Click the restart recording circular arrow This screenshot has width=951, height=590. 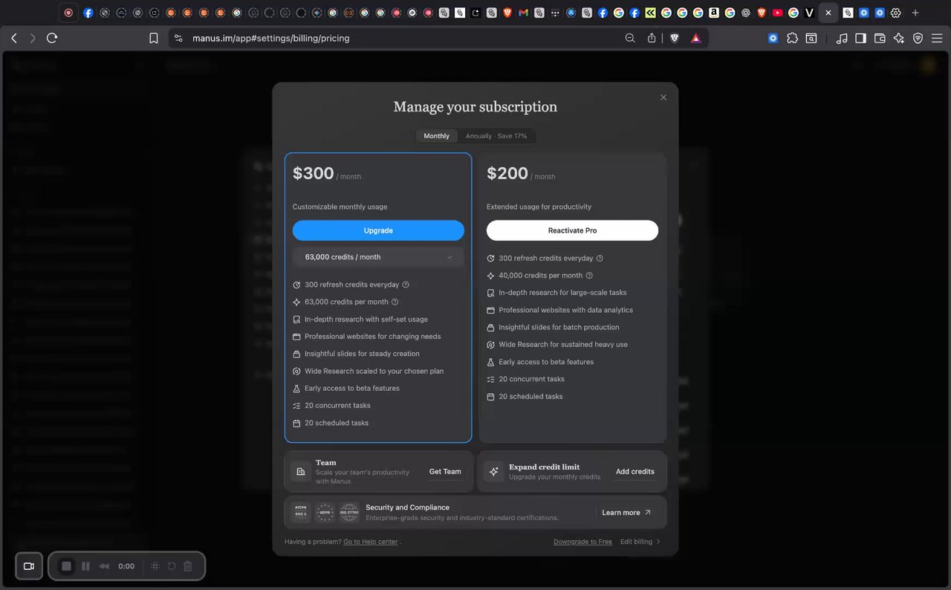172,566
